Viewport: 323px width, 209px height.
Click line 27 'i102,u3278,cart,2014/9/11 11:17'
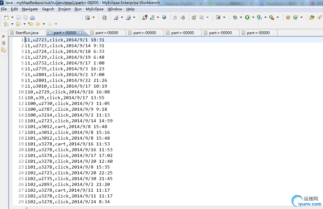pyautogui.click(x=67, y=190)
